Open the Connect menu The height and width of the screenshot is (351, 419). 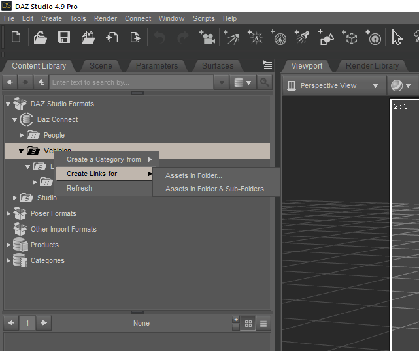pyautogui.click(x=138, y=18)
